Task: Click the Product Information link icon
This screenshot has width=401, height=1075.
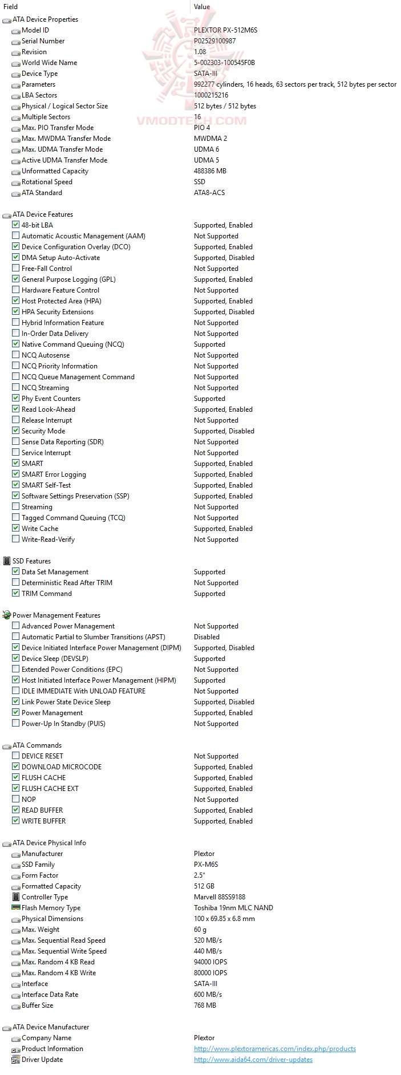Action: coord(16,1049)
